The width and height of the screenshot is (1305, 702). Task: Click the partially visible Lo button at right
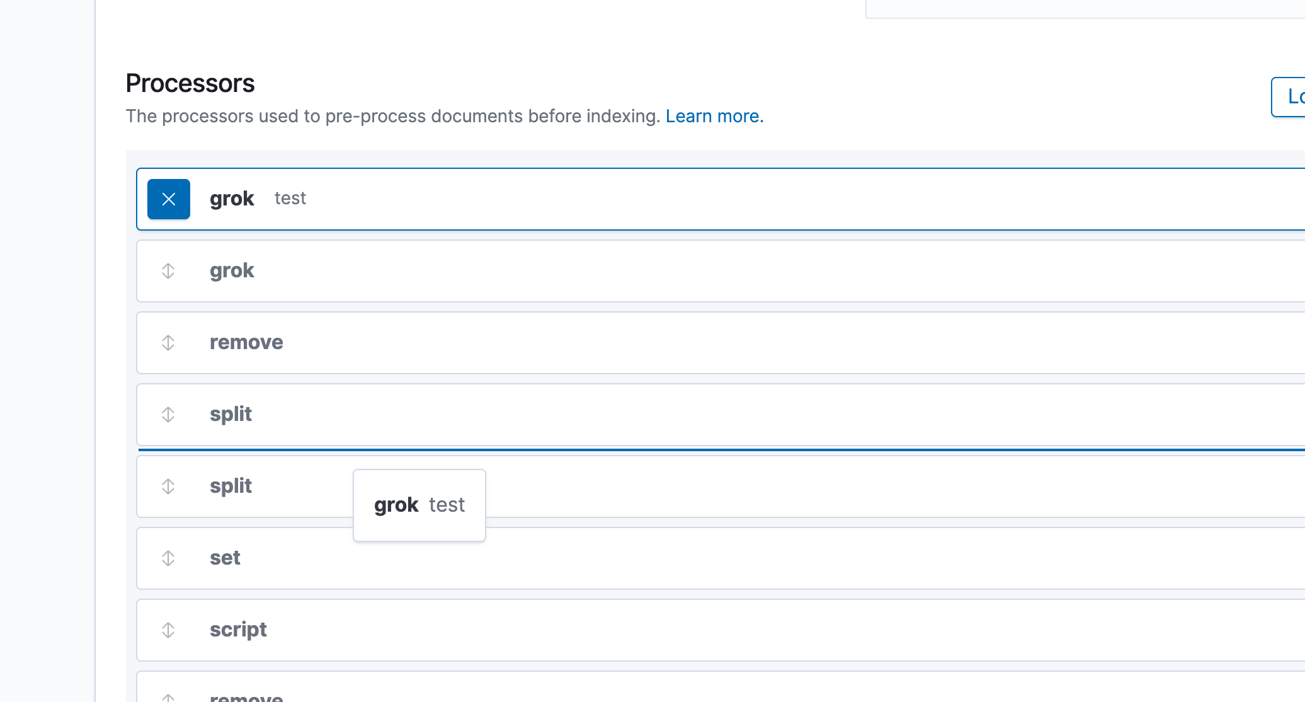[1290, 97]
